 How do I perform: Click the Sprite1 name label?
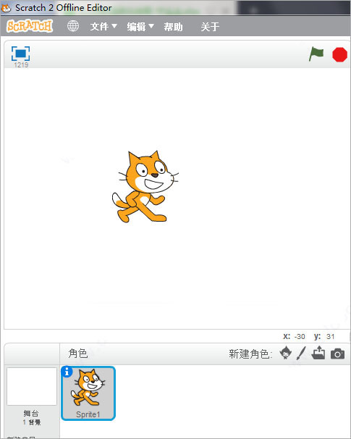[88, 414]
